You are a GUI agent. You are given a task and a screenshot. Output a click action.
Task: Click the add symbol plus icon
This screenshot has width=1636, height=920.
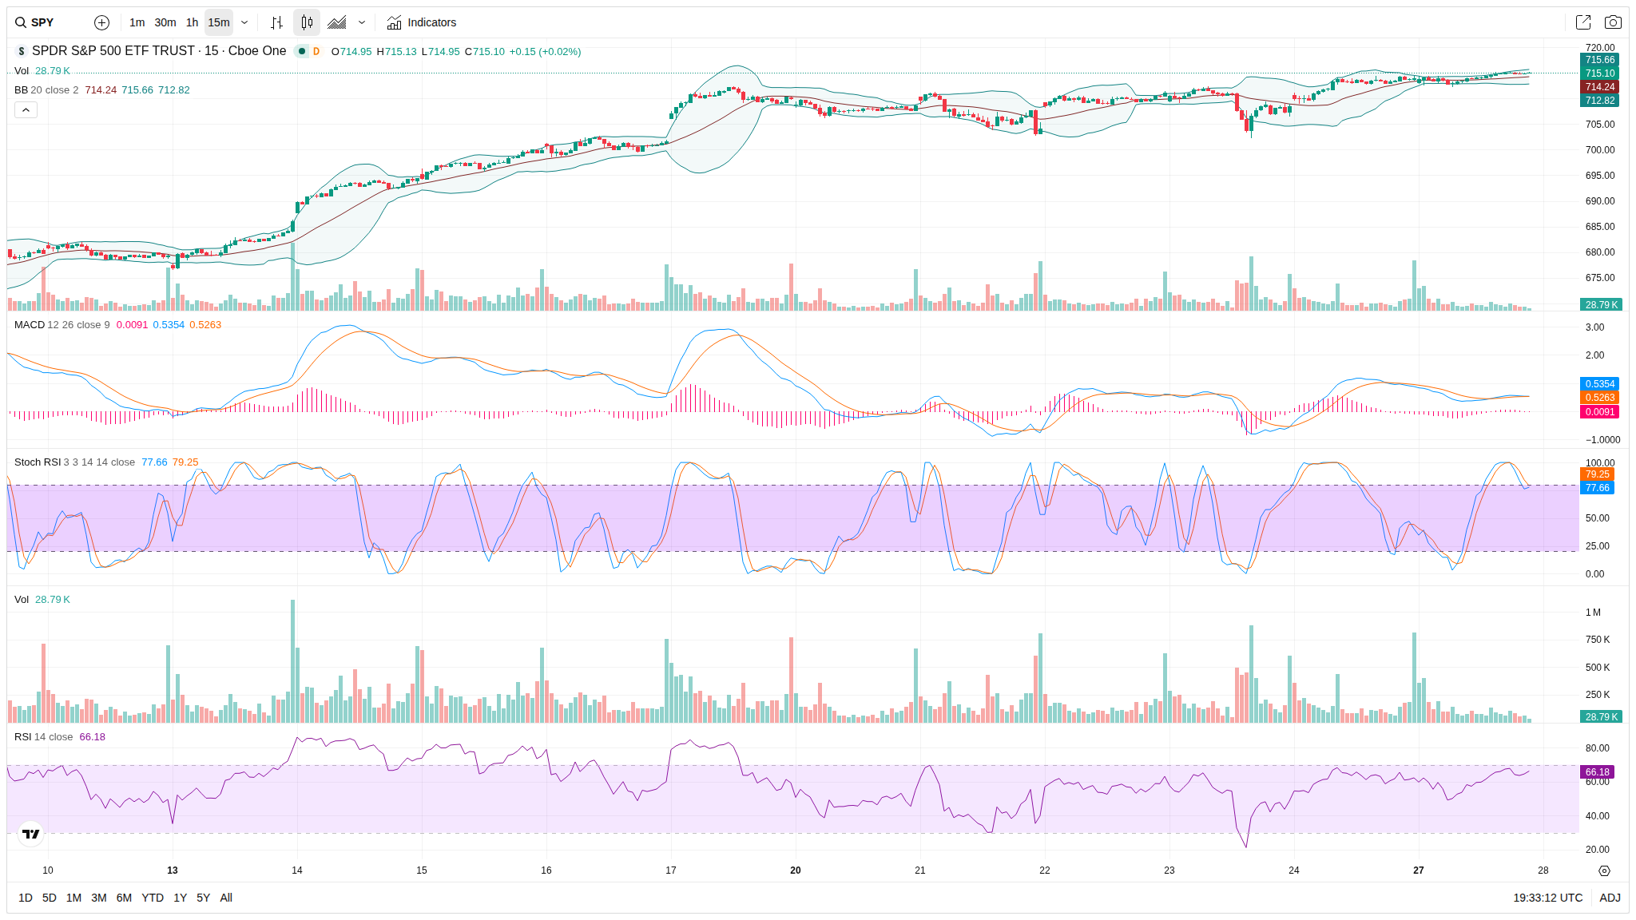[x=101, y=22]
